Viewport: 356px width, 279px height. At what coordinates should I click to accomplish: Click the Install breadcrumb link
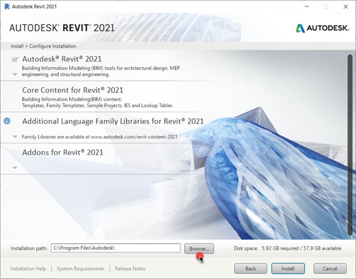17,46
